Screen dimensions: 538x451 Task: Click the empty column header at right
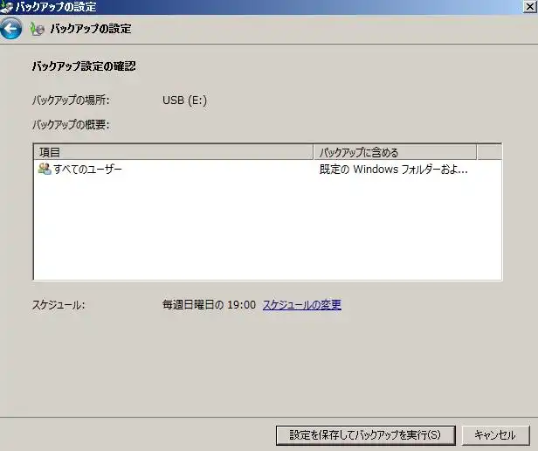pyautogui.click(x=489, y=152)
